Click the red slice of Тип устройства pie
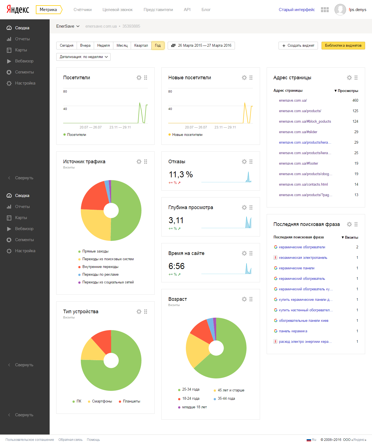372x445 pixels. (x=103, y=340)
